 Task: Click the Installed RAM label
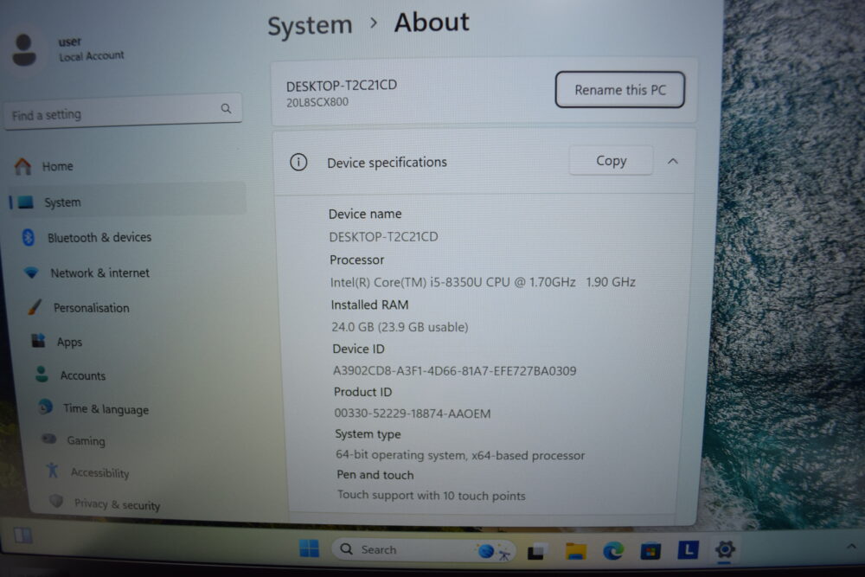(369, 305)
